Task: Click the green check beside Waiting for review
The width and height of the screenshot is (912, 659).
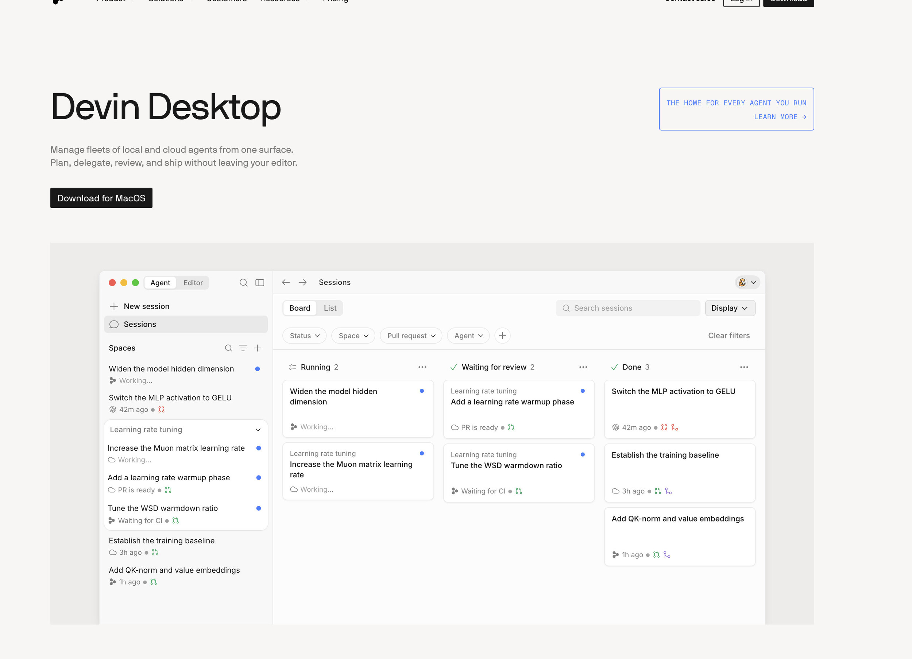Action: coord(453,367)
